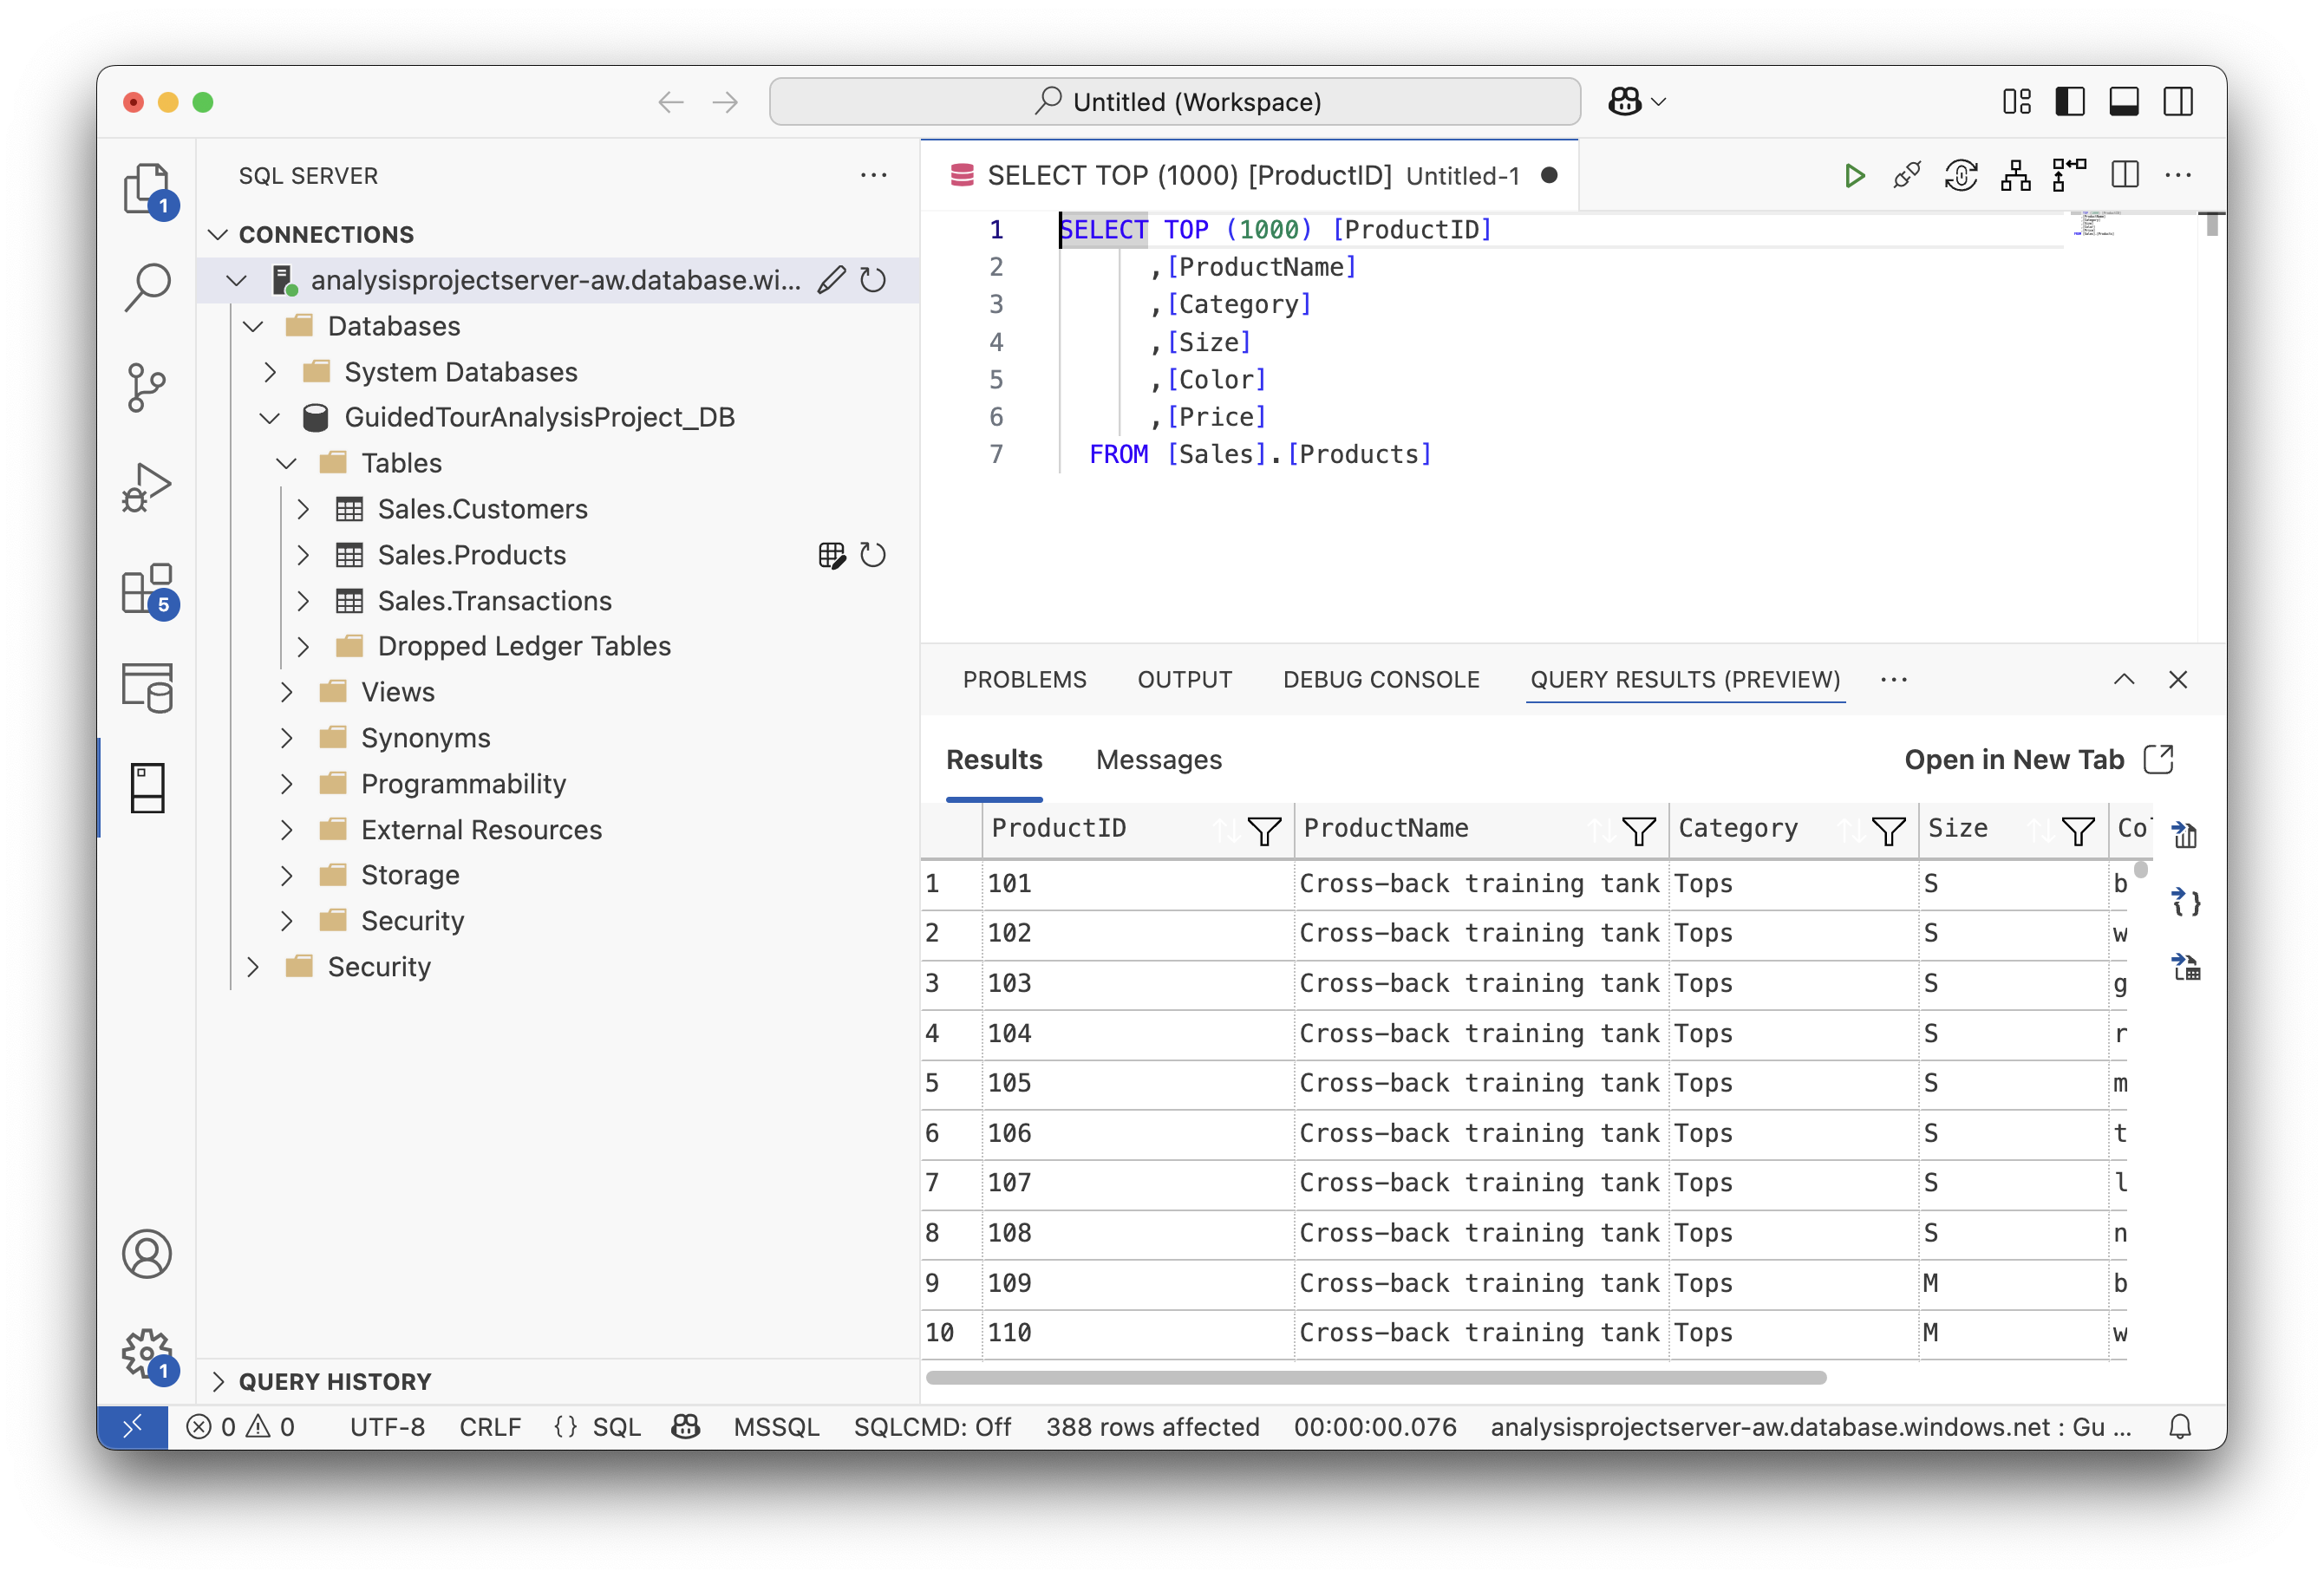
Task: Toggle the primary side bar
Action: coord(2069,102)
